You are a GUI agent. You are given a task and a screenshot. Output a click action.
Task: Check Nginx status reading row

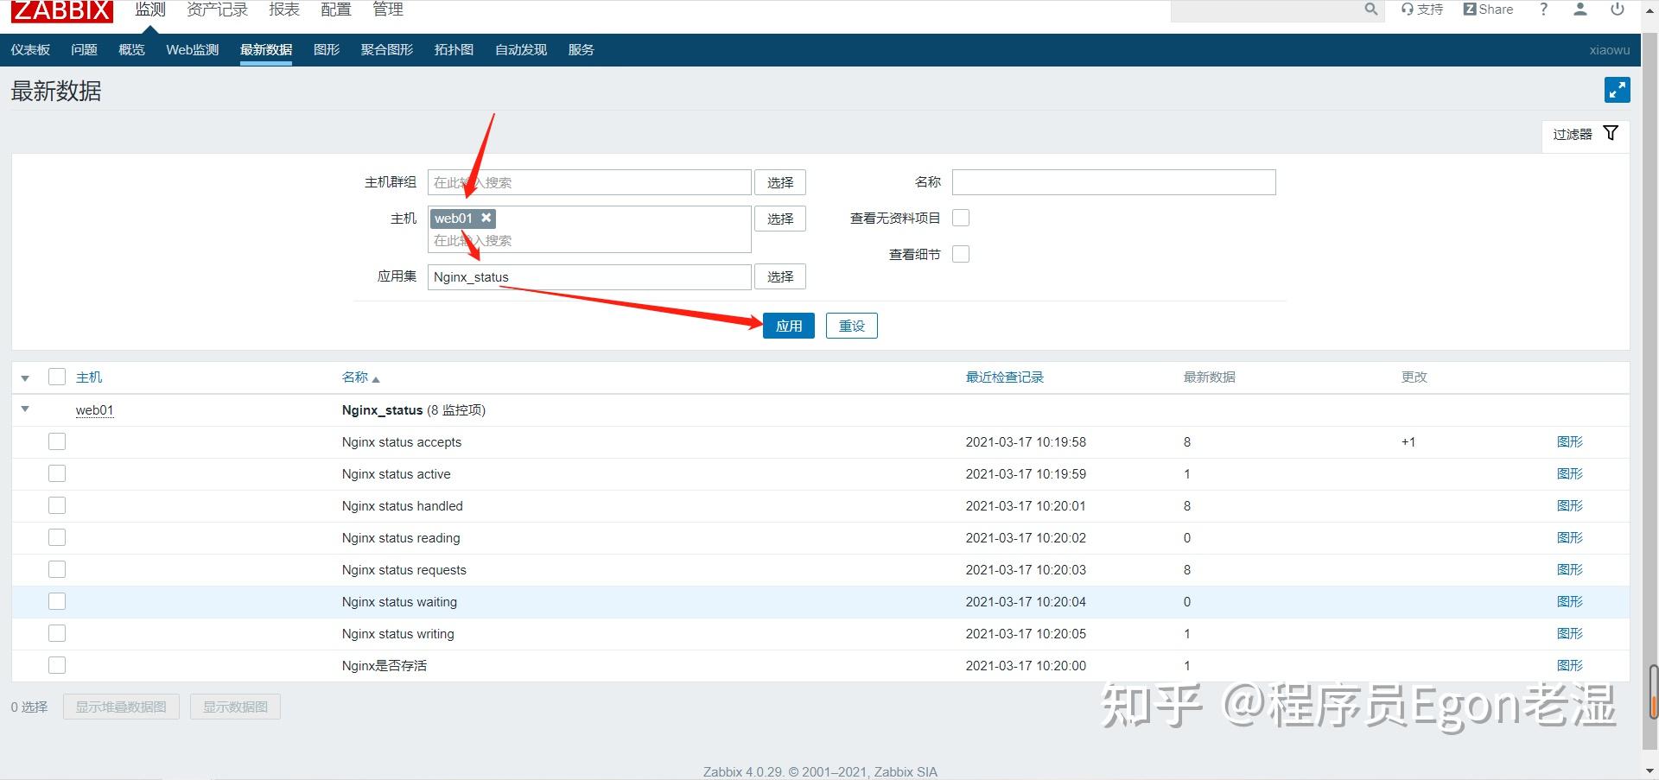pyautogui.click(x=57, y=537)
